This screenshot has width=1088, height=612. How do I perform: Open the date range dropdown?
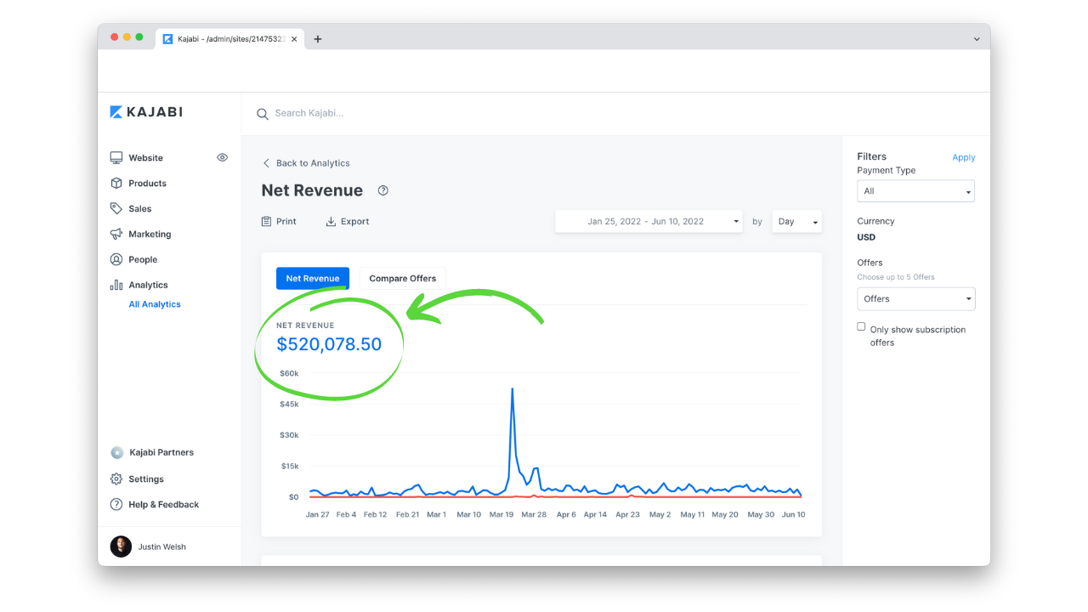649,221
